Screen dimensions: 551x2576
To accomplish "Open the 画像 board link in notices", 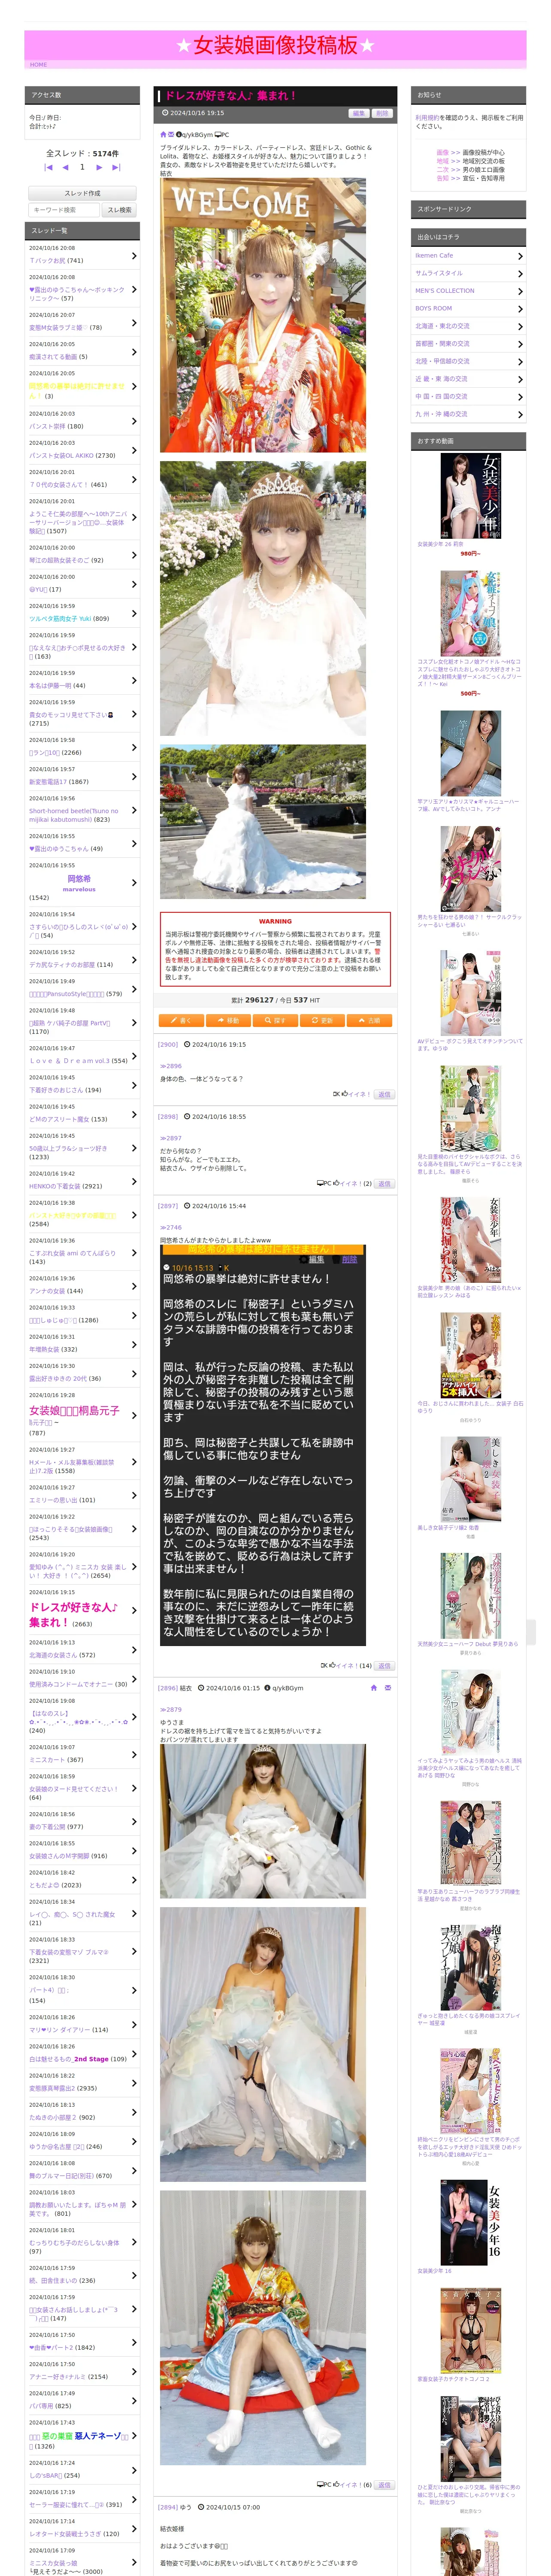I will (x=442, y=153).
